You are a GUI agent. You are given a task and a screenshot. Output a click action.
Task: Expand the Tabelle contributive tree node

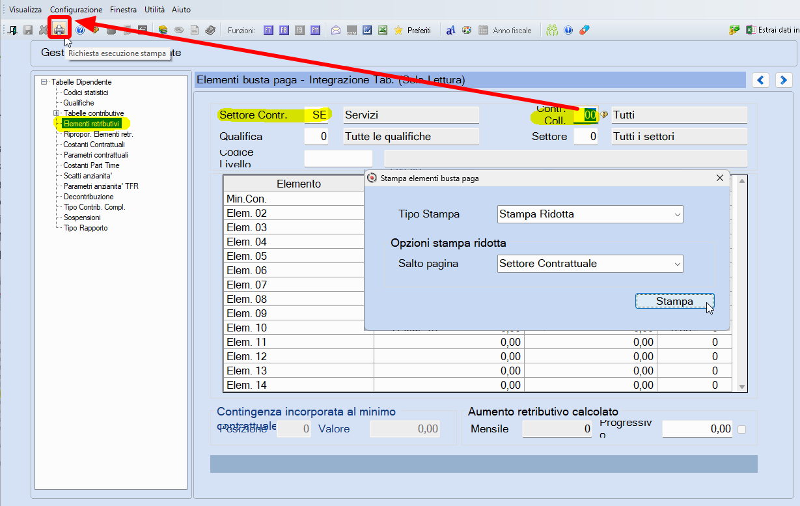57,113
